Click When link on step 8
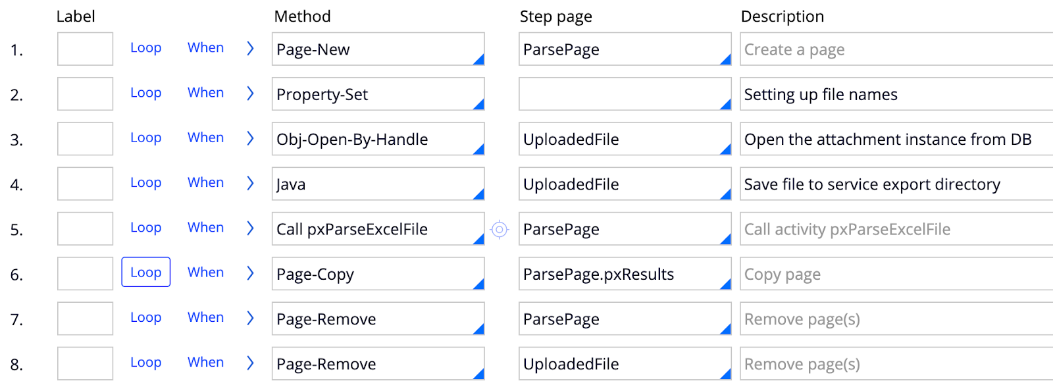The height and width of the screenshot is (391, 1053). point(205,362)
